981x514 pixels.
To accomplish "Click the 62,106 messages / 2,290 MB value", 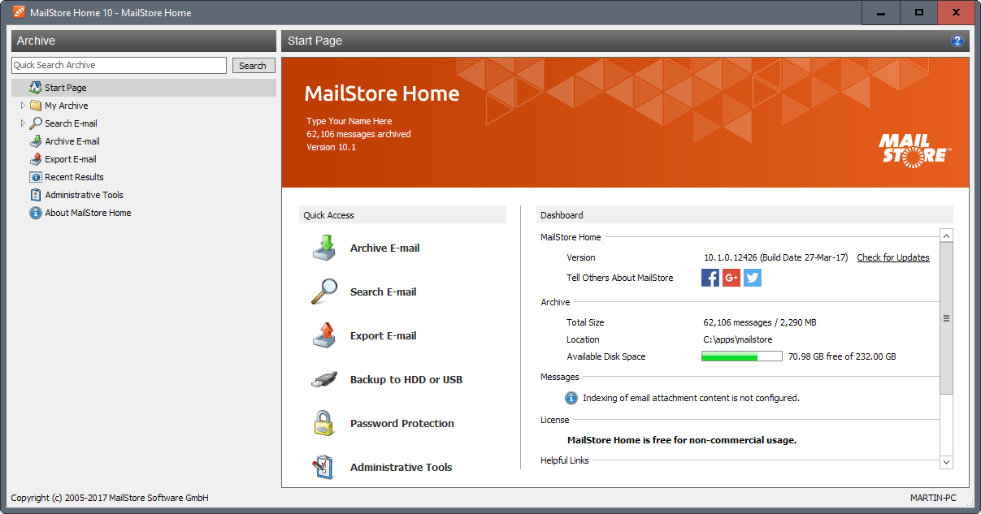I will [x=760, y=322].
